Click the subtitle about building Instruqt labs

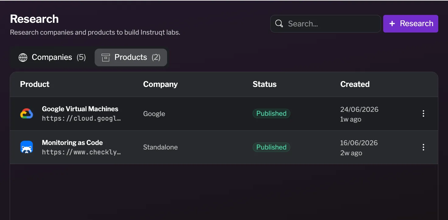(x=95, y=32)
